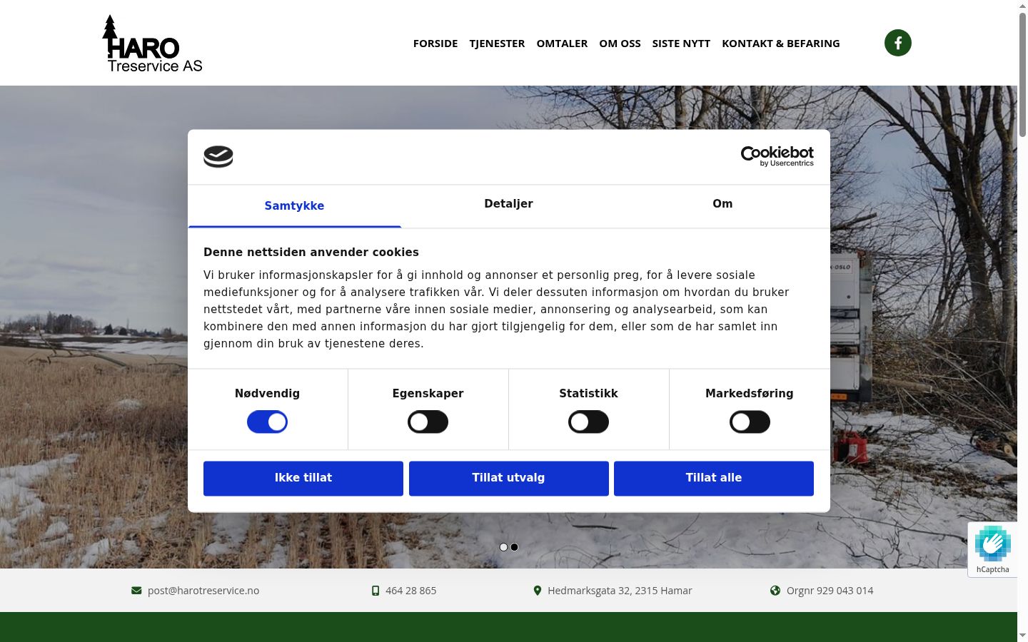Screen dimensions: 1028x642
Task: Switch on the Markedsføring toggle
Action: coord(750,422)
